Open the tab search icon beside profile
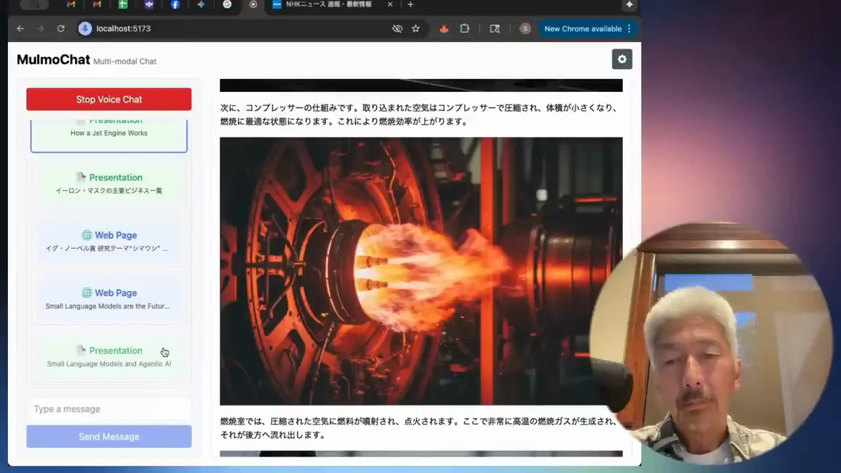Image resolution: width=841 pixels, height=473 pixels. tap(495, 28)
